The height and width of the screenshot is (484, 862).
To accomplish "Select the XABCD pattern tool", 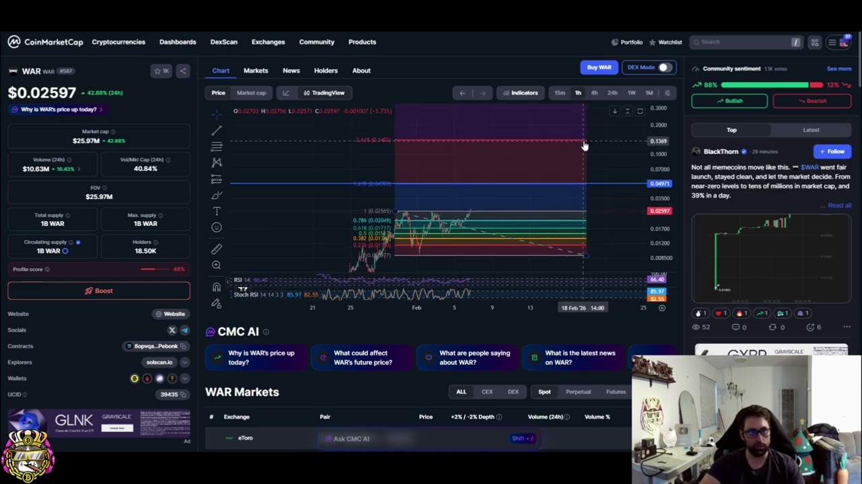I will click(x=216, y=163).
